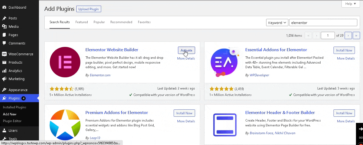
Task: Expand the Help panel
Action: tap(351, 4)
